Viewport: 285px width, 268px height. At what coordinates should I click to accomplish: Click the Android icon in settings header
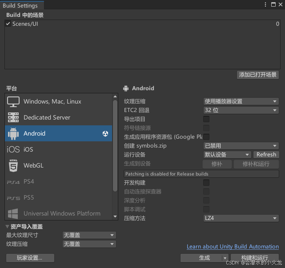[125, 88]
